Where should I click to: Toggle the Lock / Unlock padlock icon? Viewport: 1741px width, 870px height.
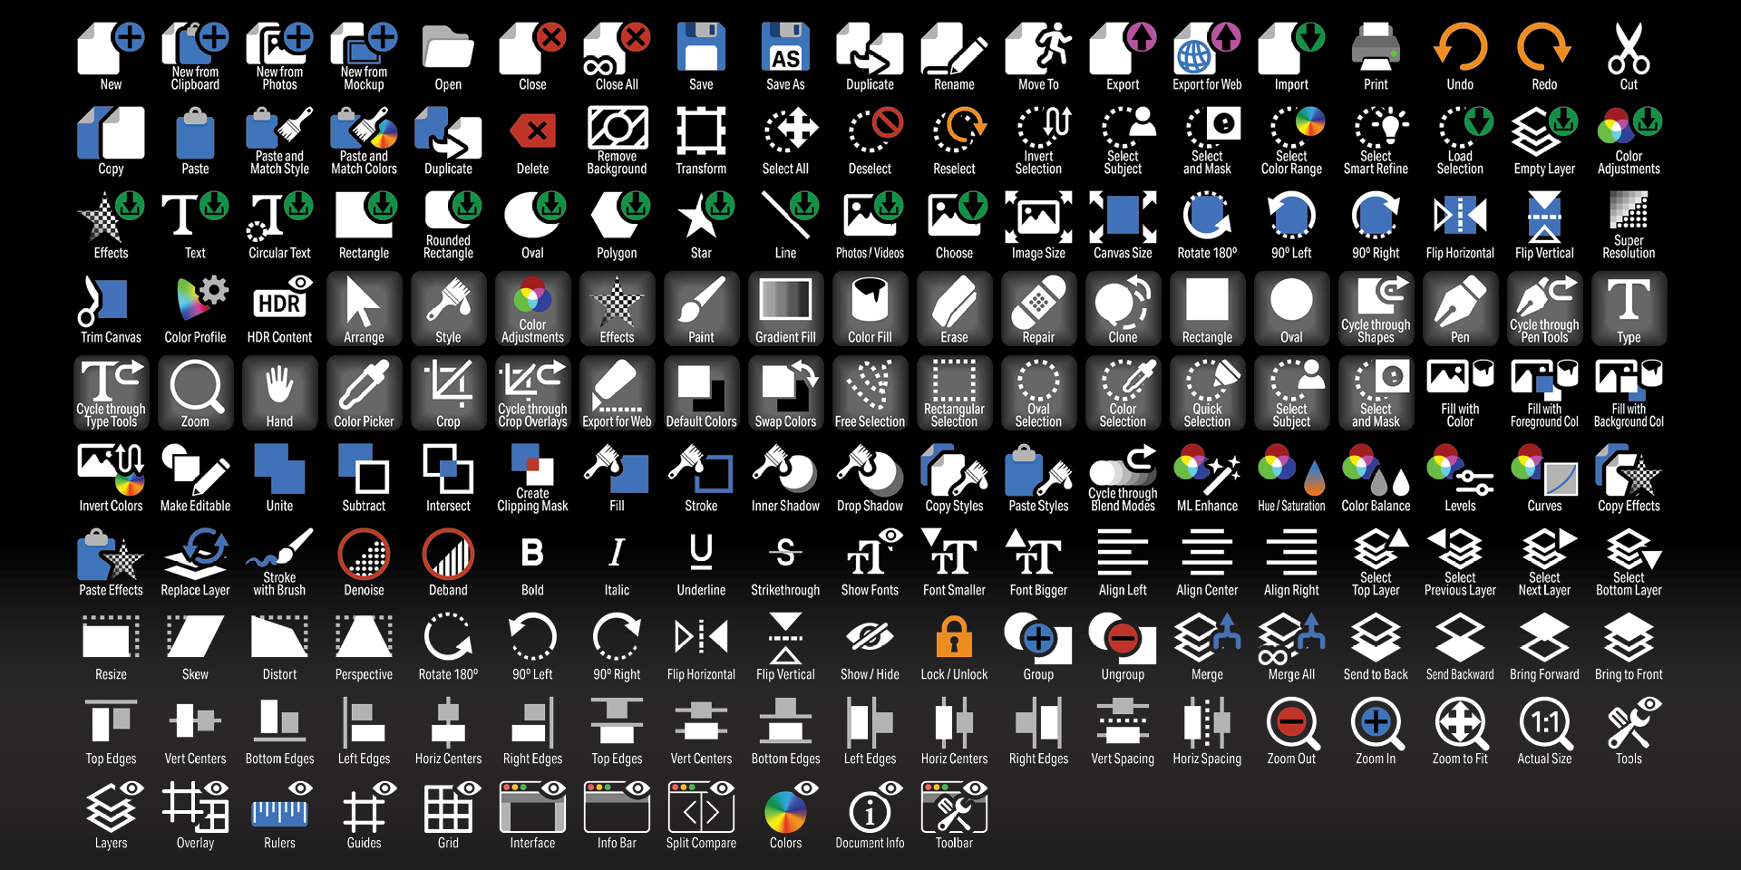954,636
